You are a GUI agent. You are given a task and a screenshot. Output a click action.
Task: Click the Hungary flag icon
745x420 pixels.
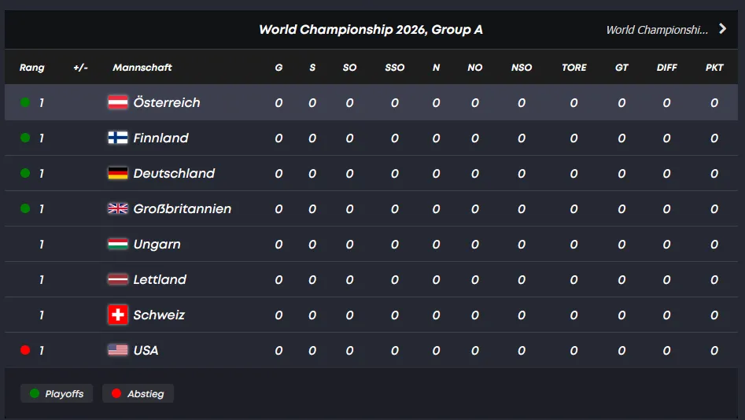point(118,244)
